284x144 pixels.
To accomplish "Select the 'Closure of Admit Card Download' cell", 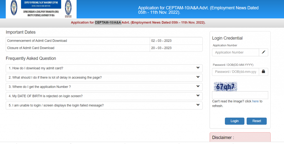I will tap(78, 48).
